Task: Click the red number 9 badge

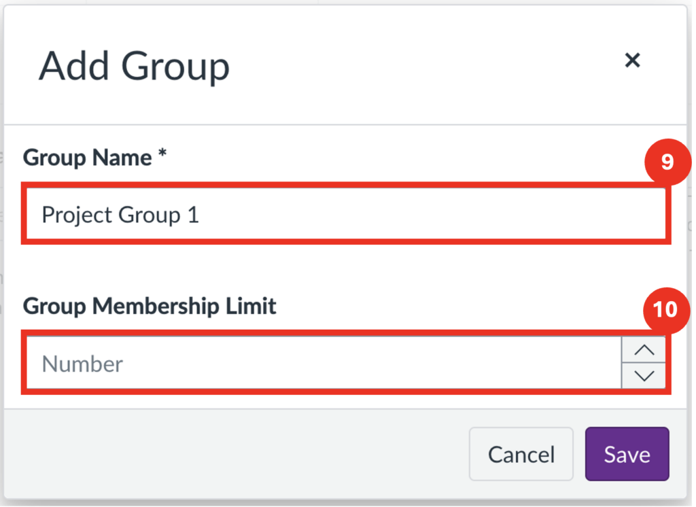Action: [x=667, y=161]
